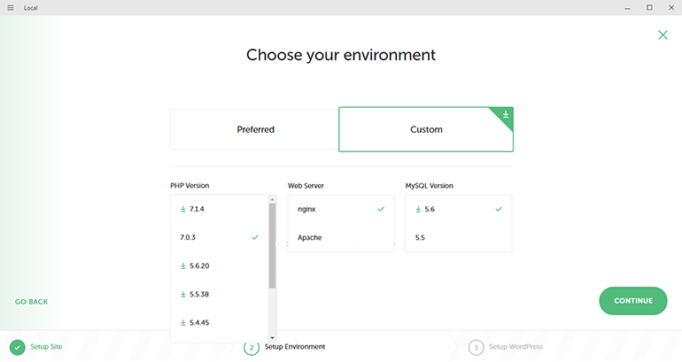Select MySQL version 5.5
Viewport: 682px width, 362px height.
tap(459, 237)
